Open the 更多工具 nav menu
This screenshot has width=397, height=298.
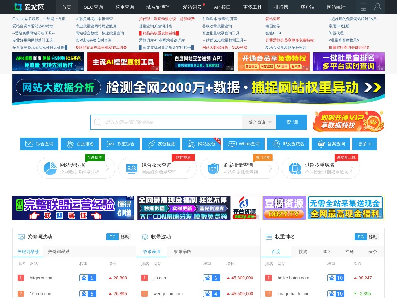(252, 7)
